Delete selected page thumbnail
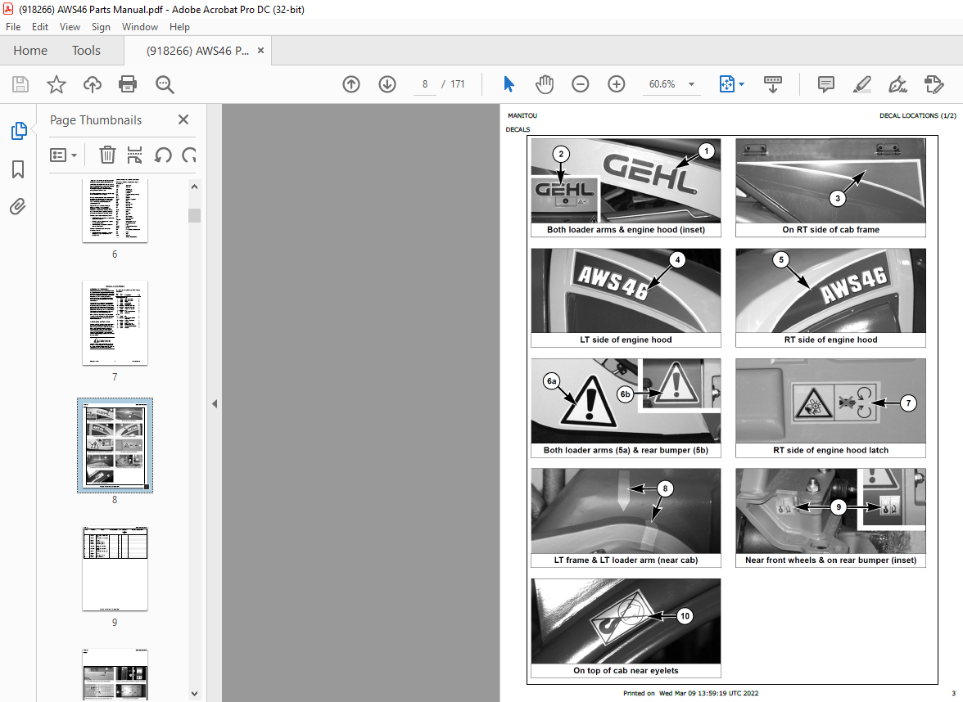 click(107, 155)
